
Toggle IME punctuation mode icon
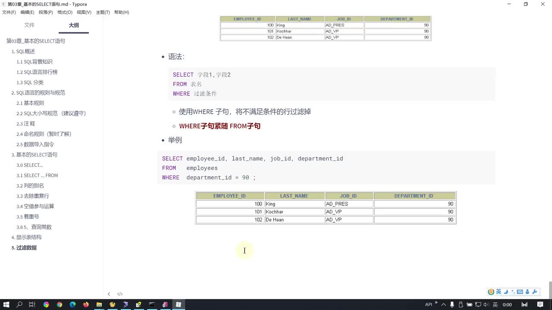pos(513,291)
